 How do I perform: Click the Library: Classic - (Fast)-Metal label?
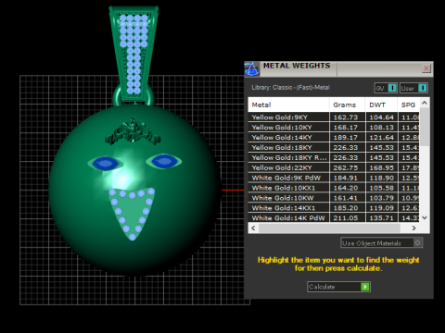tap(290, 88)
